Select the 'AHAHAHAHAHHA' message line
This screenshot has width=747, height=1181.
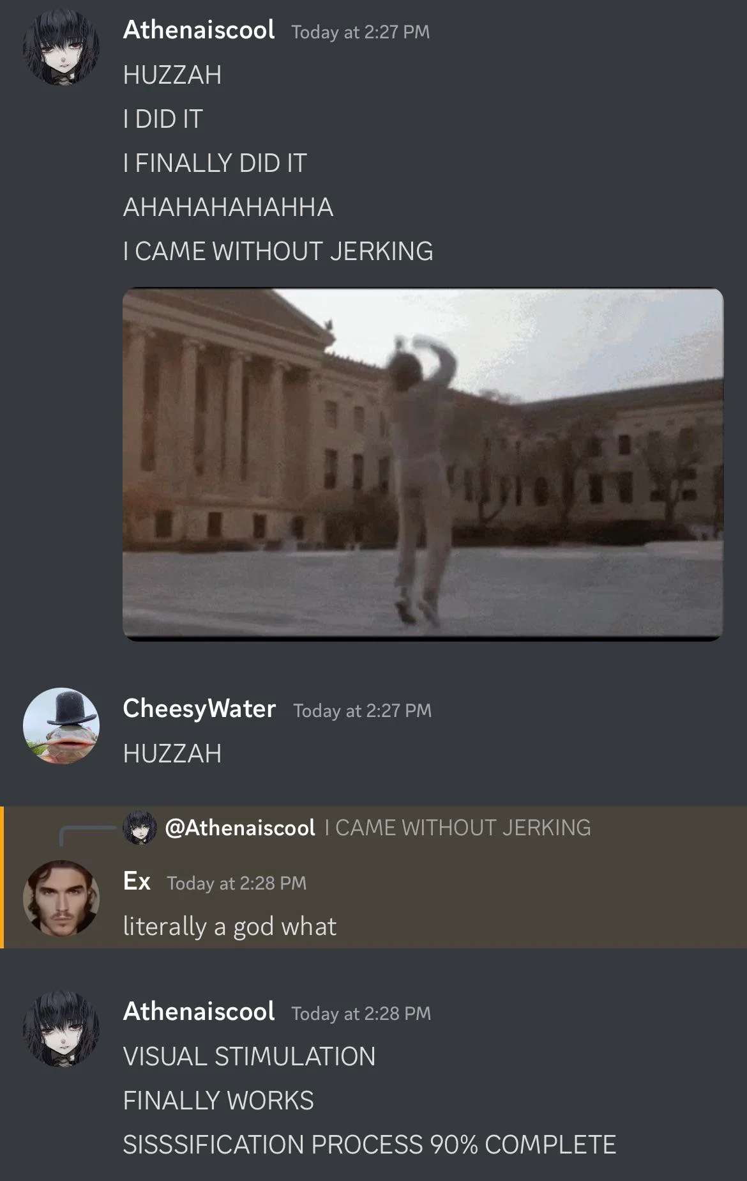pos(228,207)
